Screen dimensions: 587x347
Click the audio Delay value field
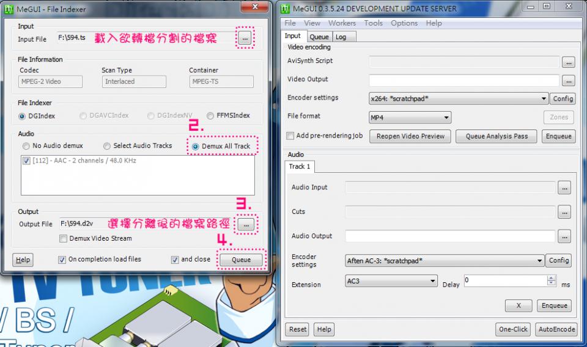506,280
